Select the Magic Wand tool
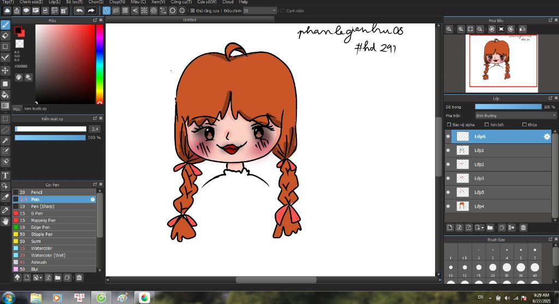The image size is (559, 304). click(5, 141)
